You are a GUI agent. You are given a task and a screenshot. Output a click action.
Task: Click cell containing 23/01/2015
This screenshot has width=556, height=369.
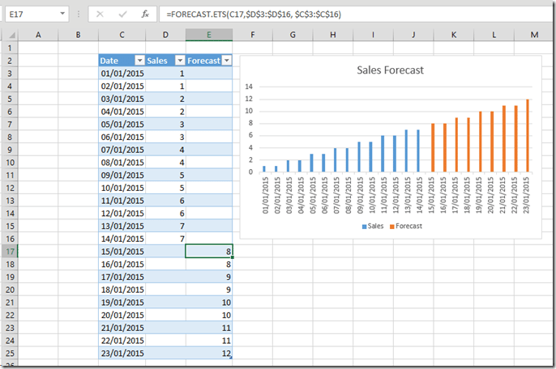pos(122,353)
